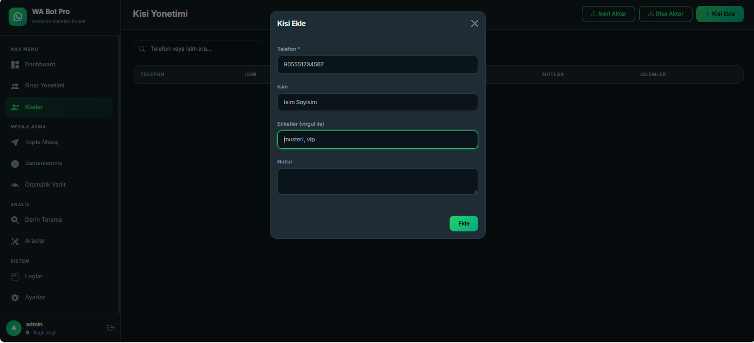Close the Kisi Ekle dialog
Viewport: 754px width, 343px height.
[x=474, y=24]
